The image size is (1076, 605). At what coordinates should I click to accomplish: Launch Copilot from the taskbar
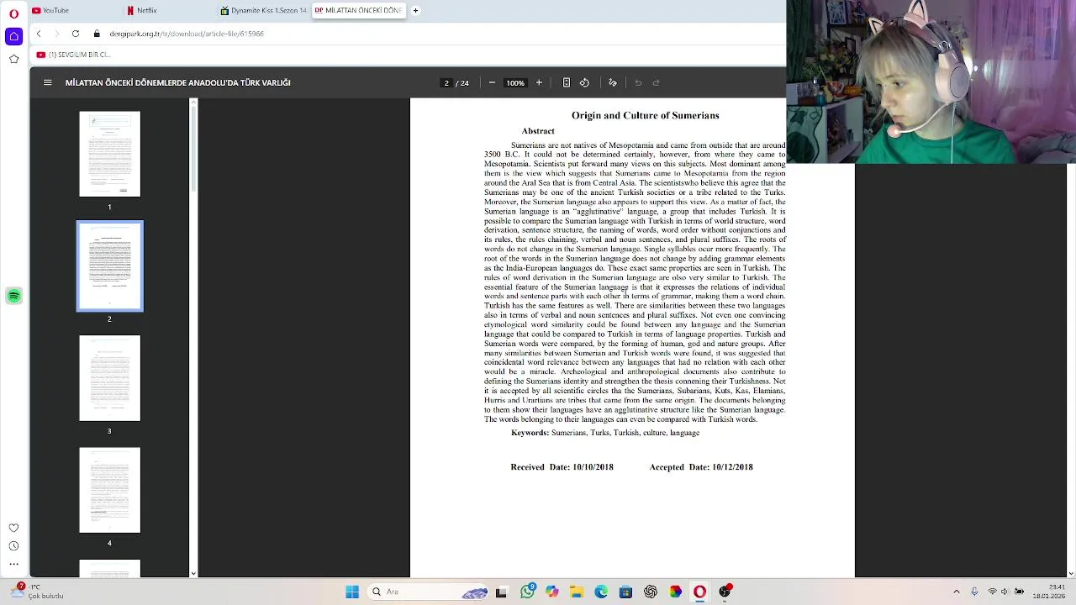click(551, 592)
